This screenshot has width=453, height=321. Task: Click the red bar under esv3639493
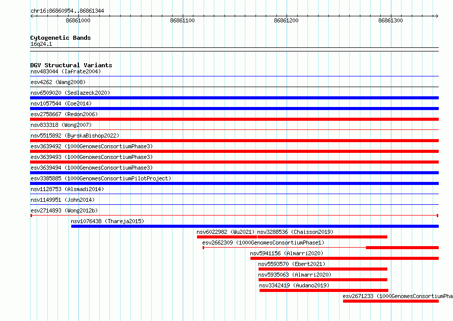coord(234,162)
